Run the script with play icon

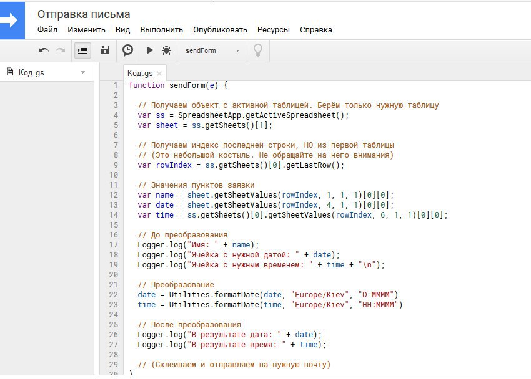pos(150,50)
